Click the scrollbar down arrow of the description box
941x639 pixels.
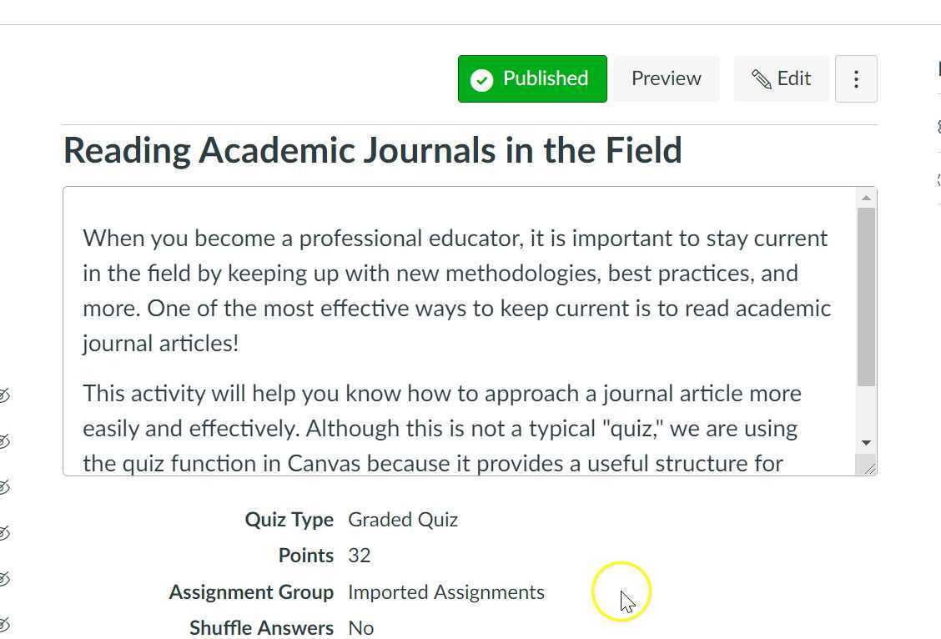tap(866, 440)
